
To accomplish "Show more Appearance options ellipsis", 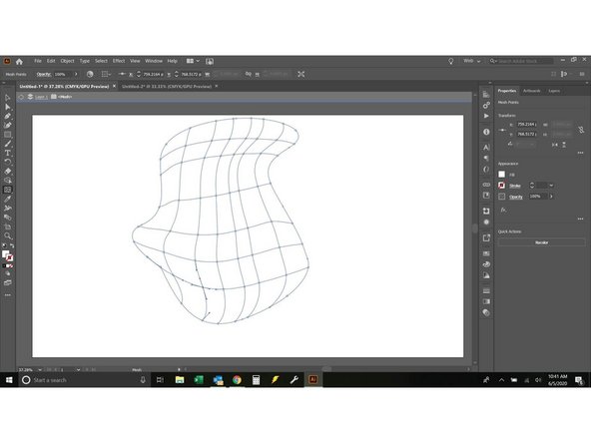I will pos(580,219).
